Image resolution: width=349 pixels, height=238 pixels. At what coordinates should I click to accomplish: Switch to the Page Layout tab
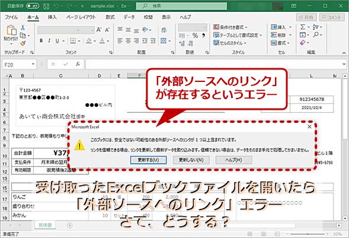click(81, 17)
